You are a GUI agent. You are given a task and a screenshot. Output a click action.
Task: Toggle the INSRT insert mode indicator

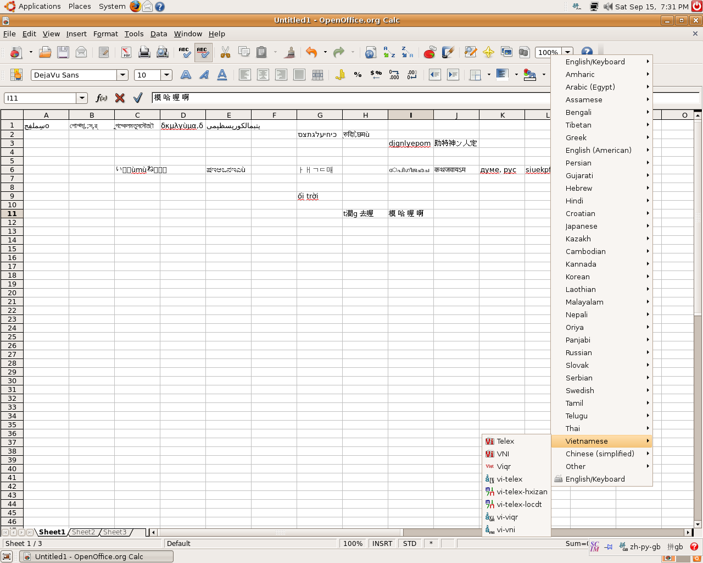[382, 544]
